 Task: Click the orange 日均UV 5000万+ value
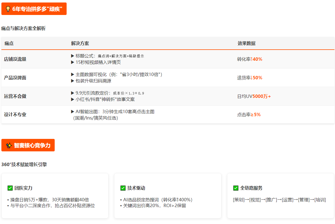tap(261, 96)
